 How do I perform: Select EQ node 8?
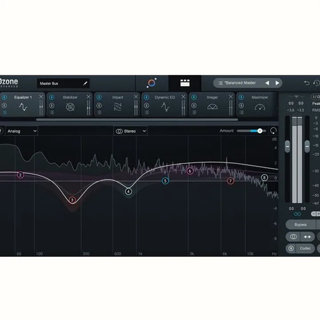[x=264, y=177]
